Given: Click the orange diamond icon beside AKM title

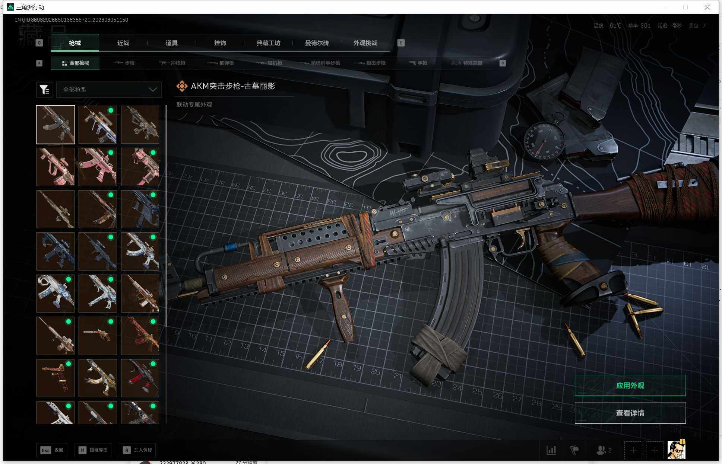Looking at the screenshot, I should click(x=182, y=86).
